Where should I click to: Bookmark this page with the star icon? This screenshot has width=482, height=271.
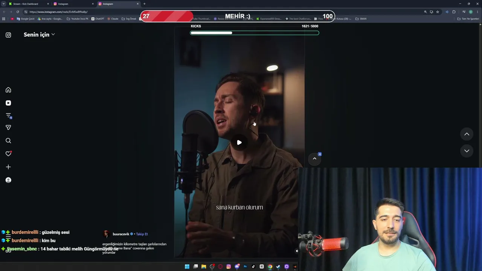click(x=437, y=12)
